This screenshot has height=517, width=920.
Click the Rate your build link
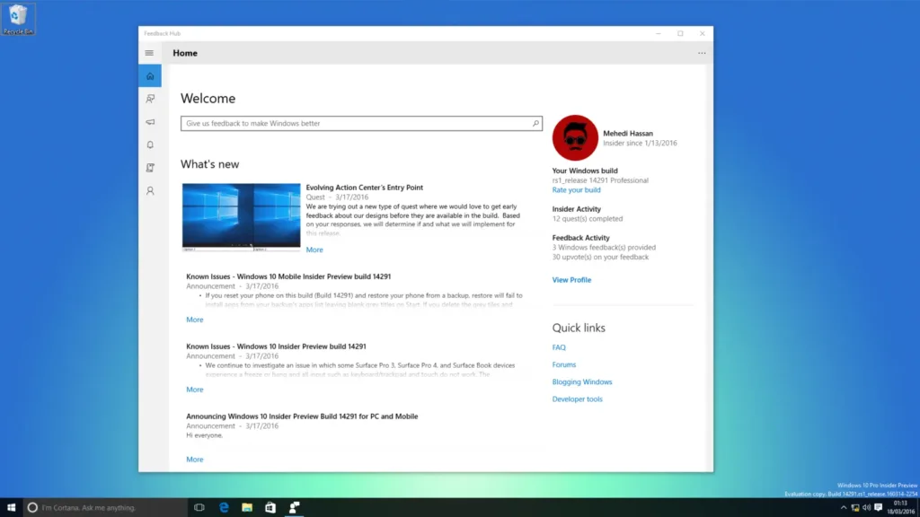(x=576, y=190)
